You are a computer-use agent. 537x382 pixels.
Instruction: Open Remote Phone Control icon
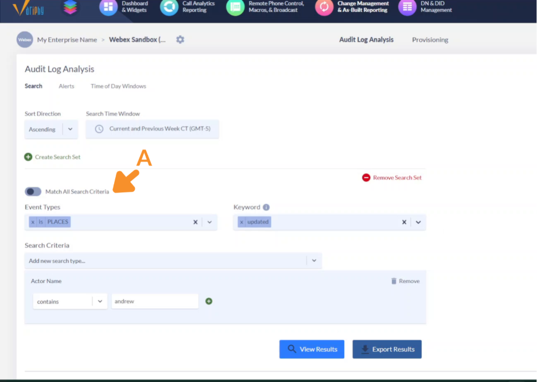click(235, 7)
